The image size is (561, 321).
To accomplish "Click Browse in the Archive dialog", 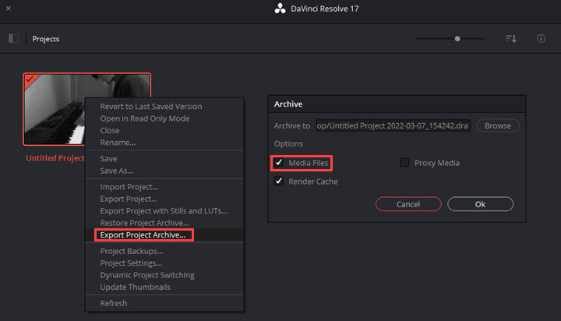I will pyautogui.click(x=498, y=125).
